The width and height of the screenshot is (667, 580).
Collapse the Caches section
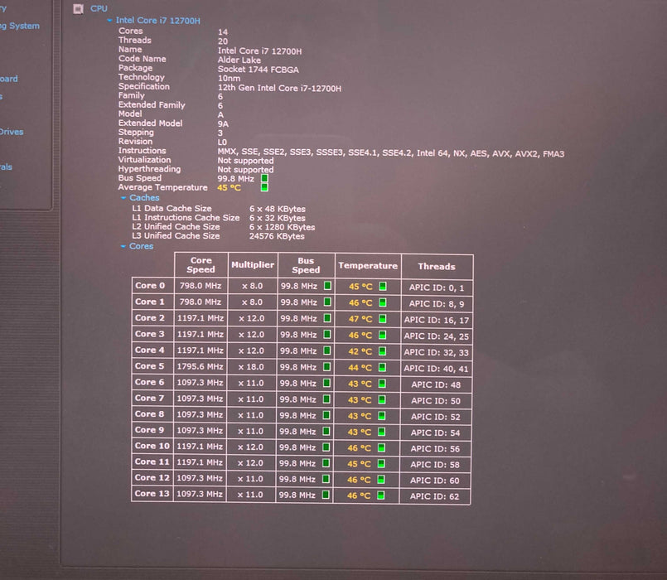click(123, 198)
